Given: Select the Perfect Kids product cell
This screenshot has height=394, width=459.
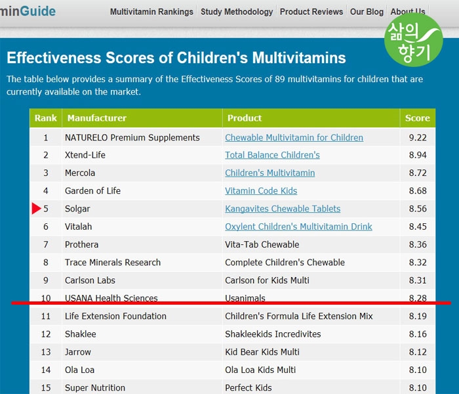Looking at the screenshot, I should click(x=311, y=387).
